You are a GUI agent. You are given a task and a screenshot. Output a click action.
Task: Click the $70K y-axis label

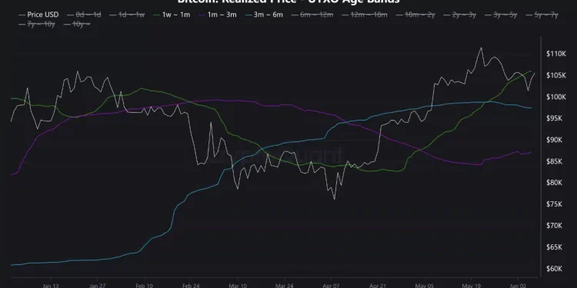pos(555,225)
